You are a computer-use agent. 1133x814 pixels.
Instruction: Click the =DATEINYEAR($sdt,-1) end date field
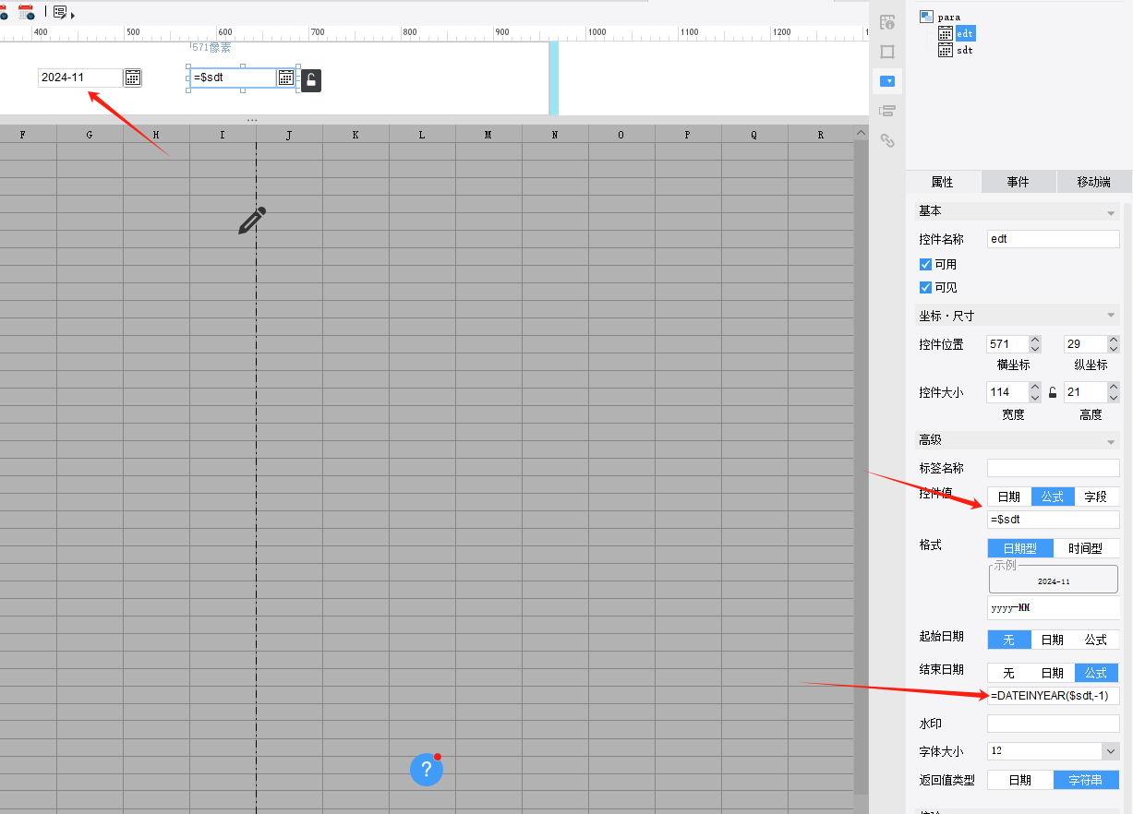(1053, 696)
